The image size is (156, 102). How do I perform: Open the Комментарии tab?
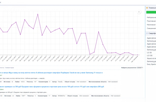(x=10, y=68)
